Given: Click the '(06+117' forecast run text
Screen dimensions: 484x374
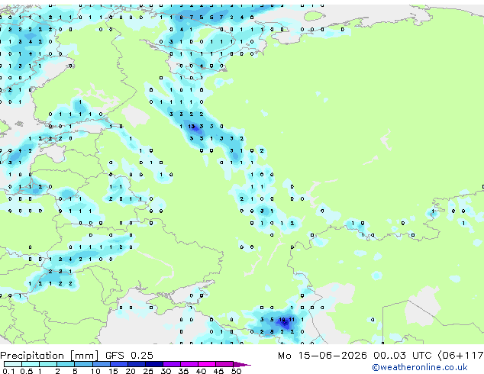Looking at the screenshot, I should 460,356.
